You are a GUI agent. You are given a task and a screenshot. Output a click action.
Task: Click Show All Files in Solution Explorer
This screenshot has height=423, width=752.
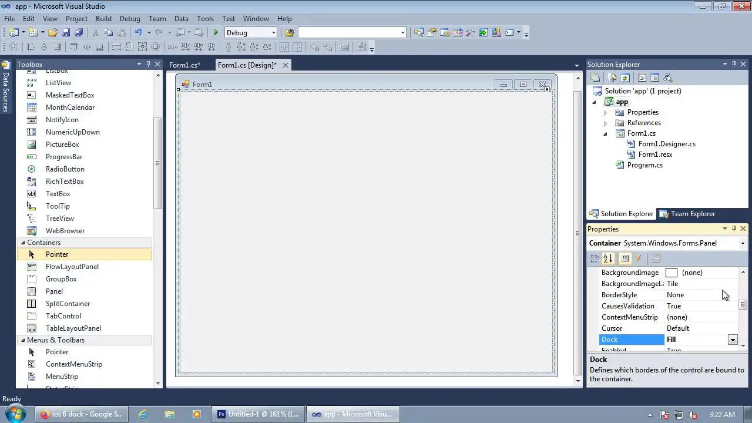[612, 78]
